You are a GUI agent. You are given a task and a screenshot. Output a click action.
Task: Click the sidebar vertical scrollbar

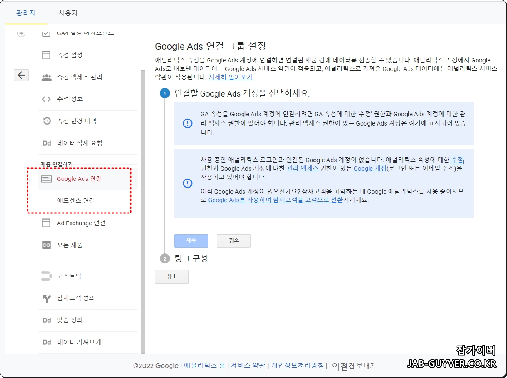[x=143, y=211]
